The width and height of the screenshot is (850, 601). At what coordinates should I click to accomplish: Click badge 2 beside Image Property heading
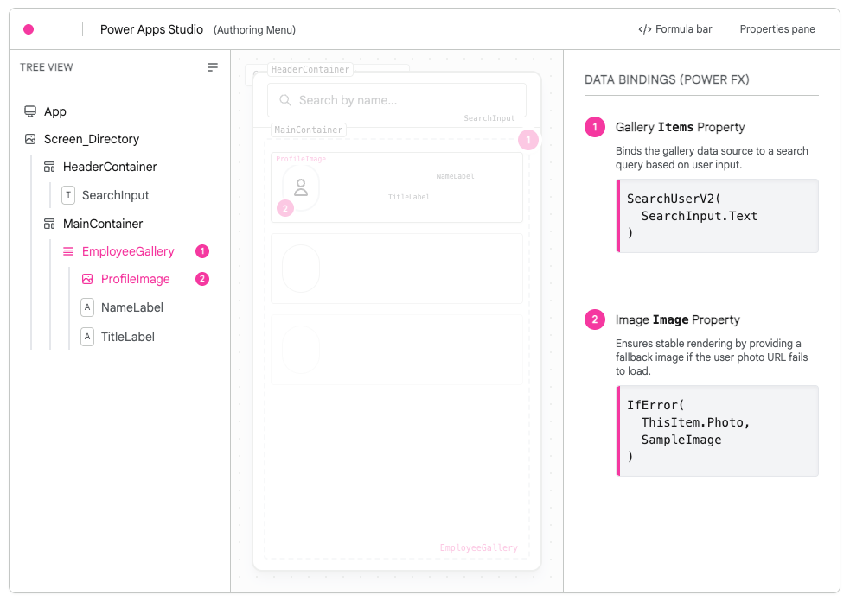[x=595, y=319]
